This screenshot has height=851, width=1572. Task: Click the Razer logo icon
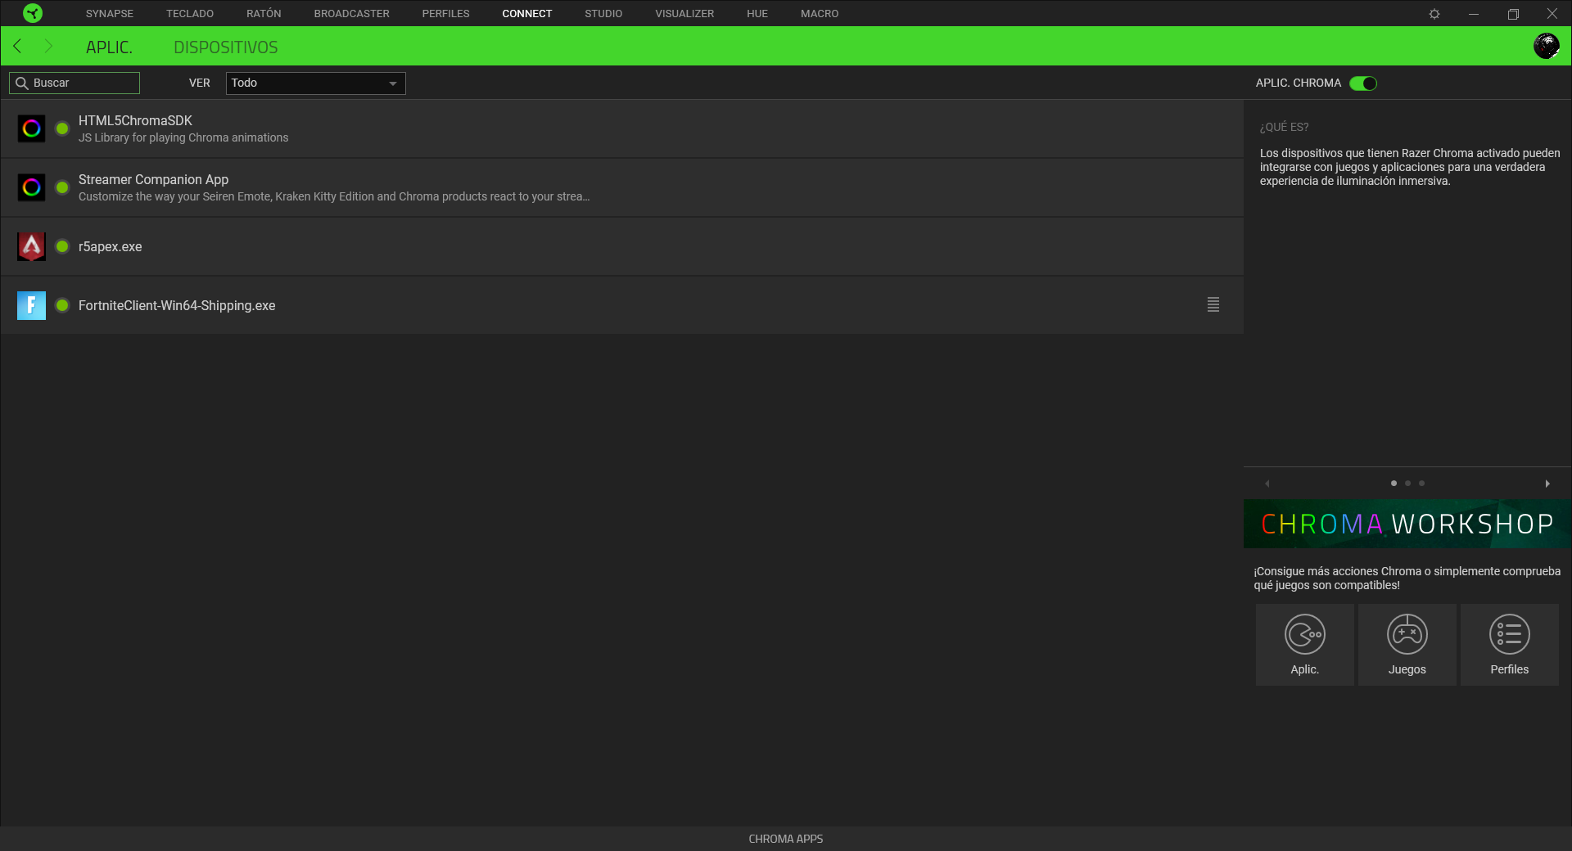[x=33, y=13]
